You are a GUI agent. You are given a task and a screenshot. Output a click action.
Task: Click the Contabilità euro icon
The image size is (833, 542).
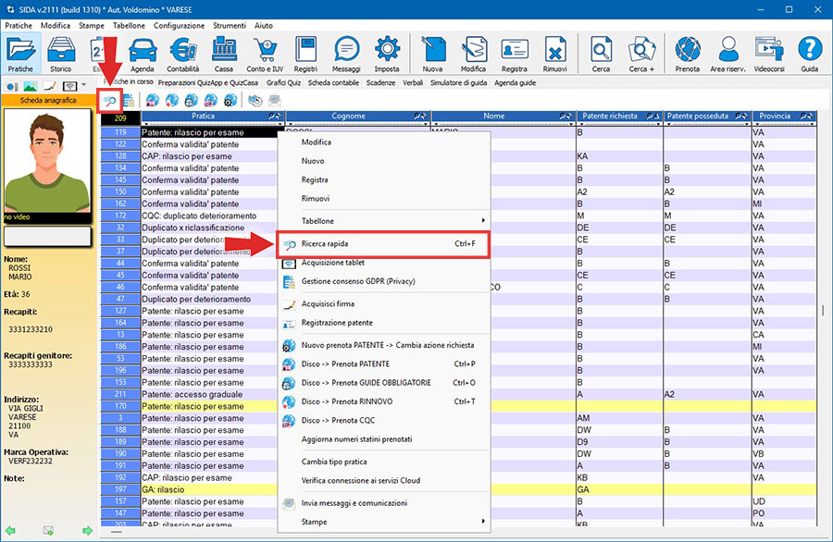tap(182, 54)
